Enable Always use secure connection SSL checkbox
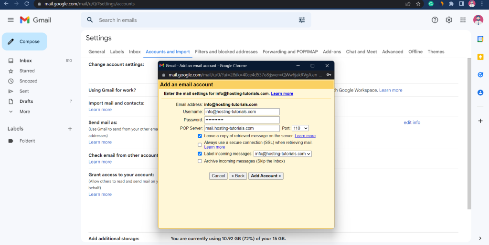The height and width of the screenshot is (245, 489). (x=200, y=144)
